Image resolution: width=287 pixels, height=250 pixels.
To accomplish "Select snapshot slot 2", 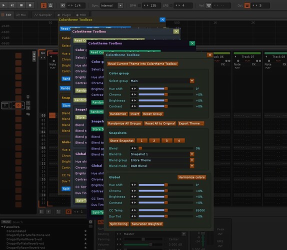I will pyautogui.click(x=154, y=140).
